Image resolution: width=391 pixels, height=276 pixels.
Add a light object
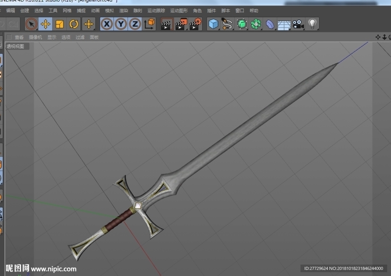(x=312, y=24)
